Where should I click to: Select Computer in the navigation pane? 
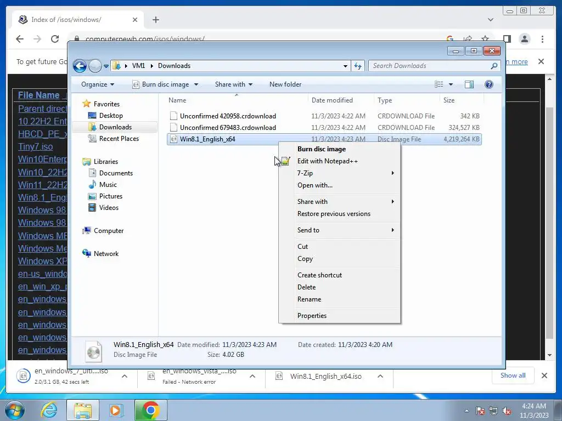pos(109,231)
